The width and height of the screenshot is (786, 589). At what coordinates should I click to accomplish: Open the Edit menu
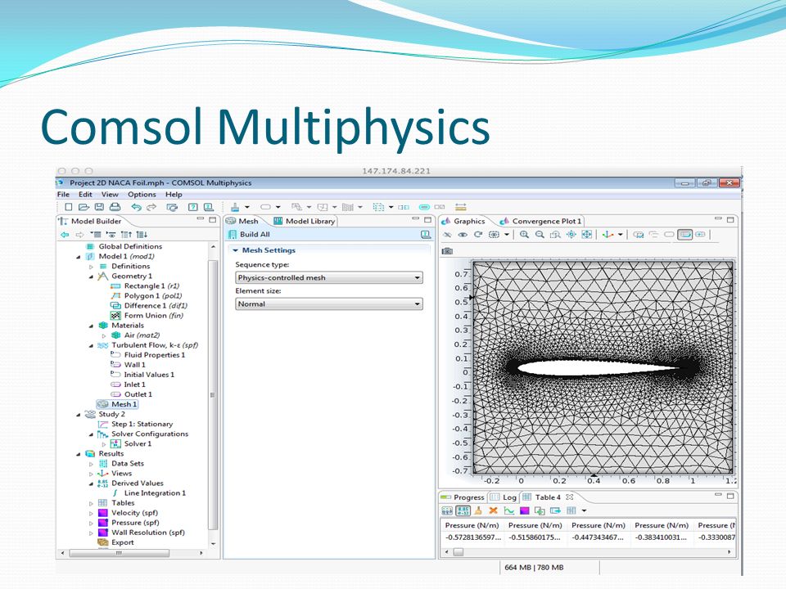tap(85, 195)
